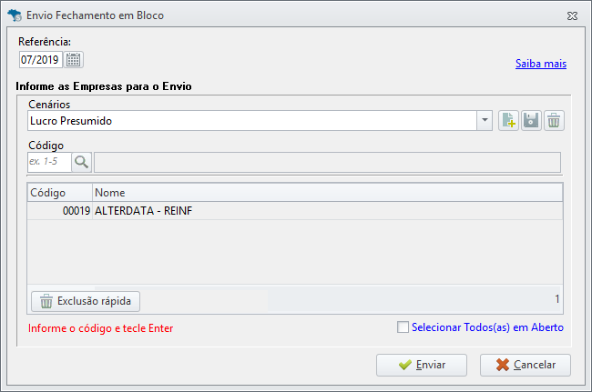
Task: Click the Exclusão rápida button
Action: 86,301
